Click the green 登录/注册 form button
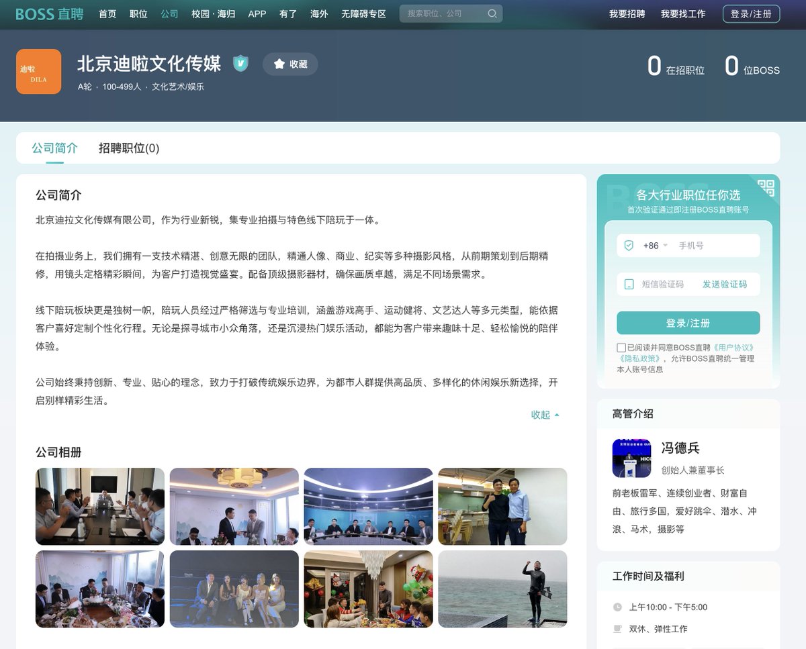 point(688,323)
